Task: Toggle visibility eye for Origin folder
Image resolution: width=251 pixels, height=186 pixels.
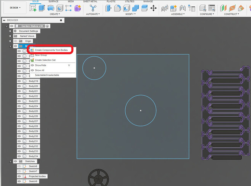Action: coord(15,41)
